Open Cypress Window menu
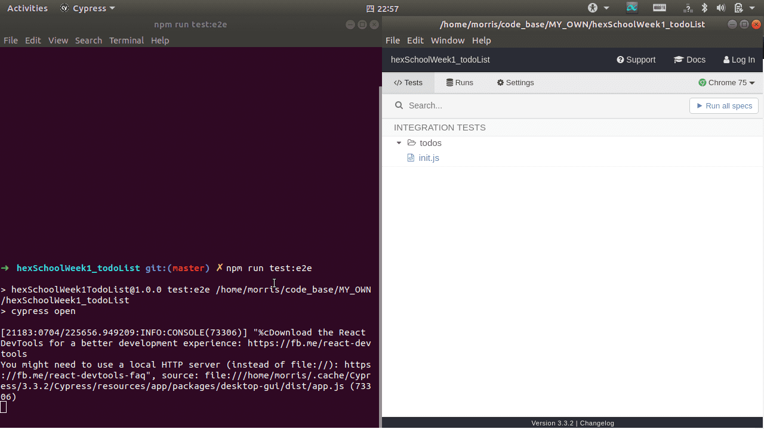 (x=448, y=41)
